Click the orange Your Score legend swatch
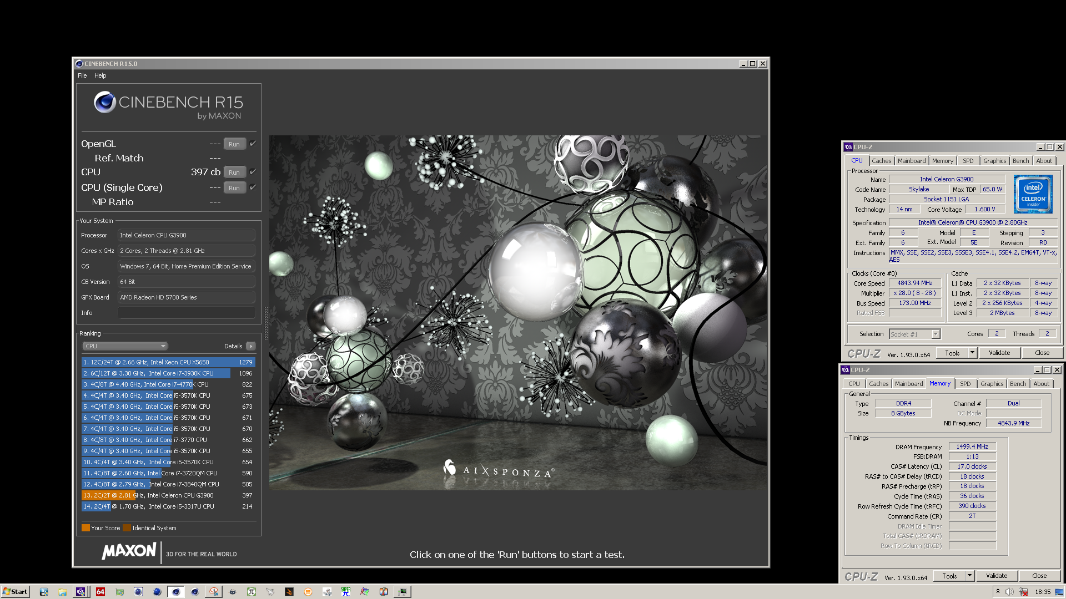The height and width of the screenshot is (599, 1066). [86, 528]
